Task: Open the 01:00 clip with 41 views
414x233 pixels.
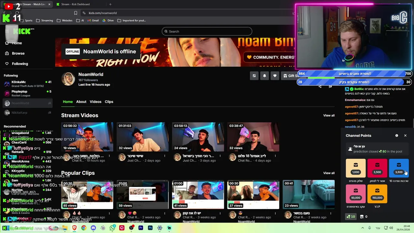Action: pyautogui.click(x=198, y=194)
